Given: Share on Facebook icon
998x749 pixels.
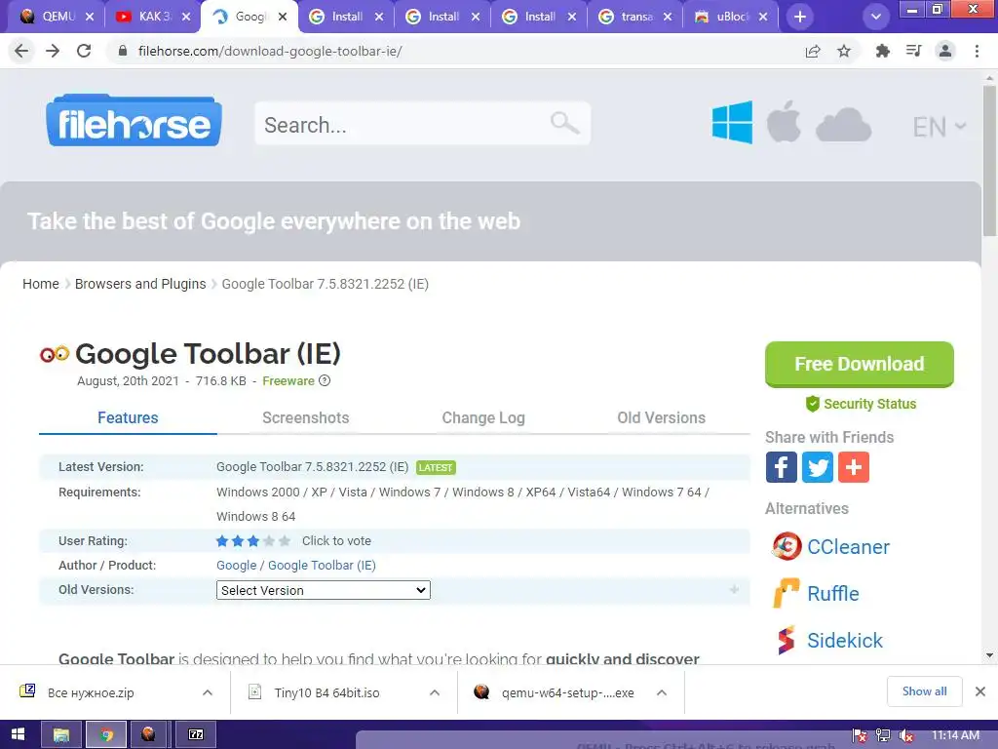Looking at the screenshot, I should pos(781,467).
